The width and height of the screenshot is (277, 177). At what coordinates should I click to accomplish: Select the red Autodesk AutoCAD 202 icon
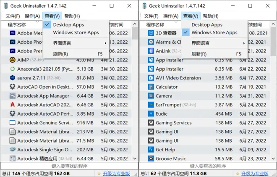[12, 105]
